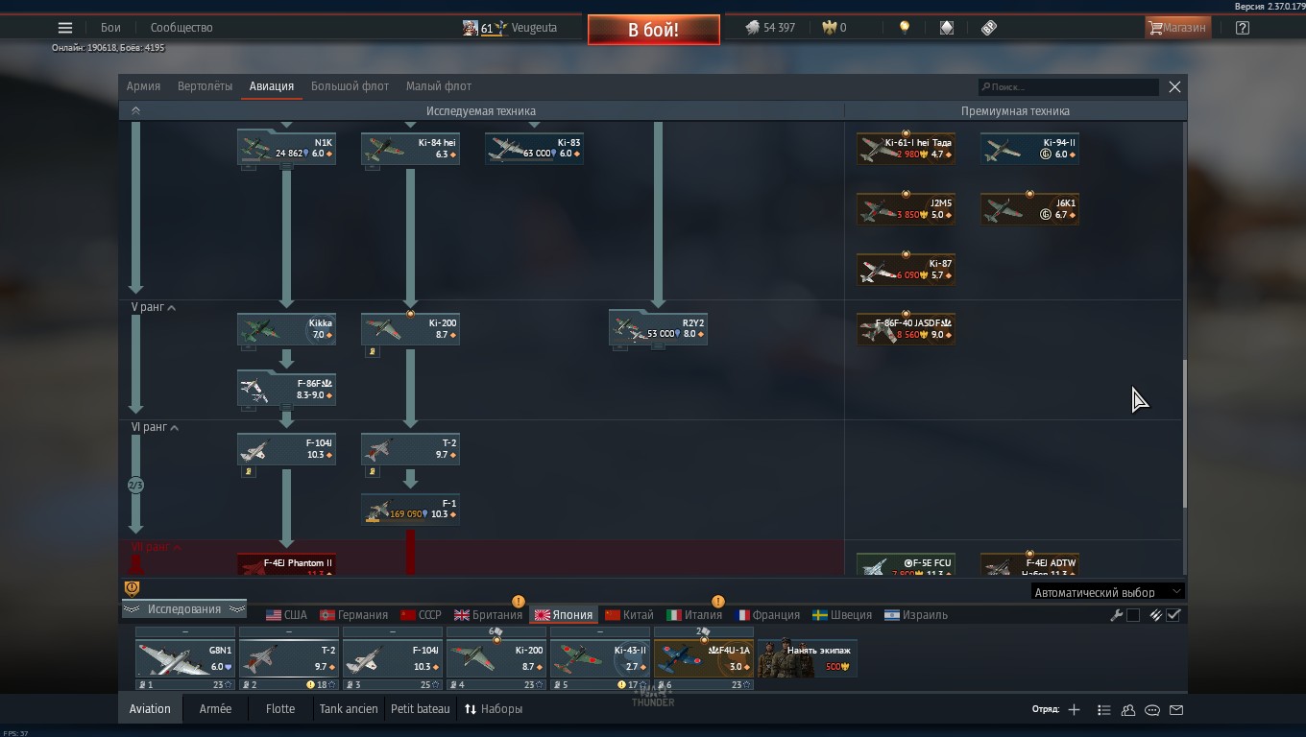Open the mail envelope icon

point(1176,709)
